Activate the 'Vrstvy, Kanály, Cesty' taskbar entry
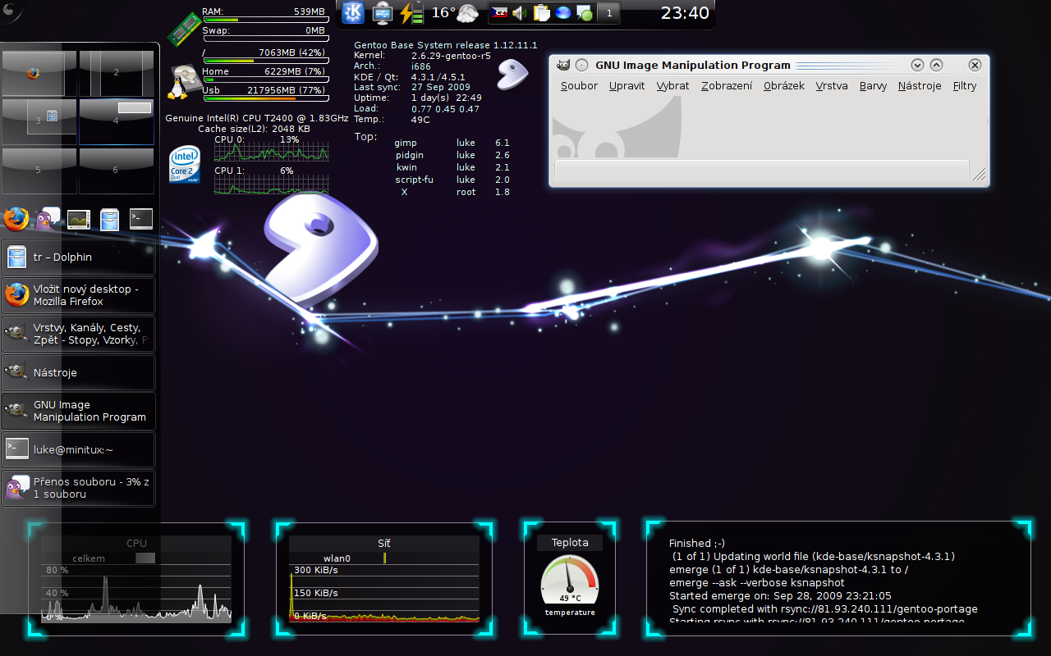The height and width of the screenshot is (656, 1051). coord(78,334)
